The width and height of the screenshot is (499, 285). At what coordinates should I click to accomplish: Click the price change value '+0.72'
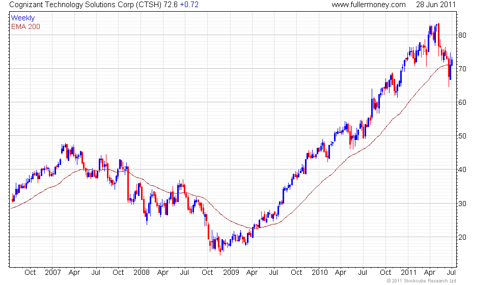coord(189,5)
